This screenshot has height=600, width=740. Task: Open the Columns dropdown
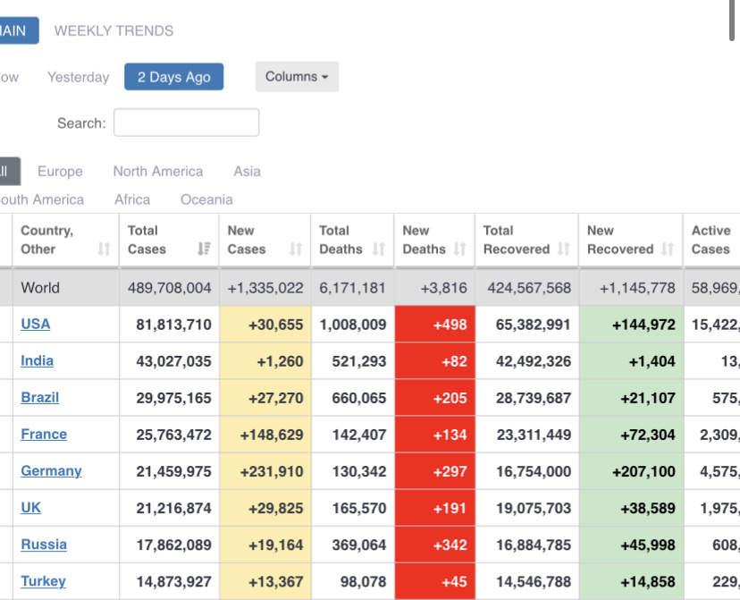[297, 77]
